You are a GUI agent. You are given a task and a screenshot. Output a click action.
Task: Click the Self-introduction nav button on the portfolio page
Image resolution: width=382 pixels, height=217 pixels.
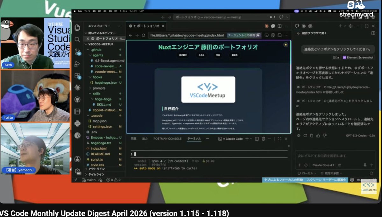tap(183, 55)
